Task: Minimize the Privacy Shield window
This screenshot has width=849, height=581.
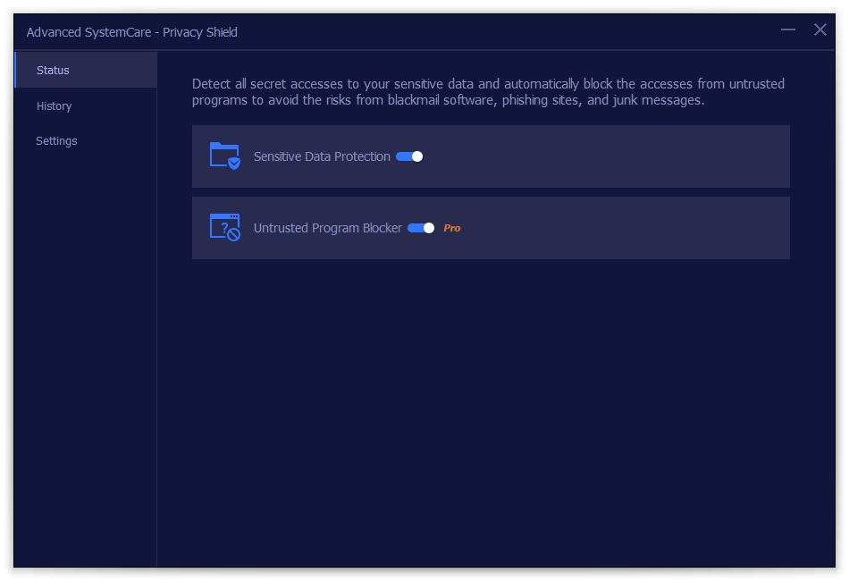Action: pyautogui.click(x=787, y=30)
